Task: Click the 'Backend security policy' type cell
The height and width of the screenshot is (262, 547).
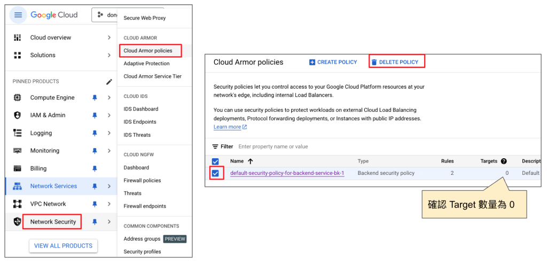Action: point(386,173)
